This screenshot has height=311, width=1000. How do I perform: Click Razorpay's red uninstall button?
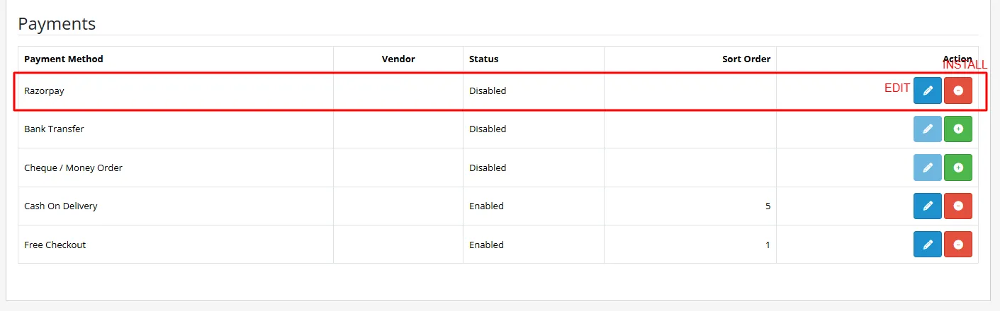[x=958, y=90]
